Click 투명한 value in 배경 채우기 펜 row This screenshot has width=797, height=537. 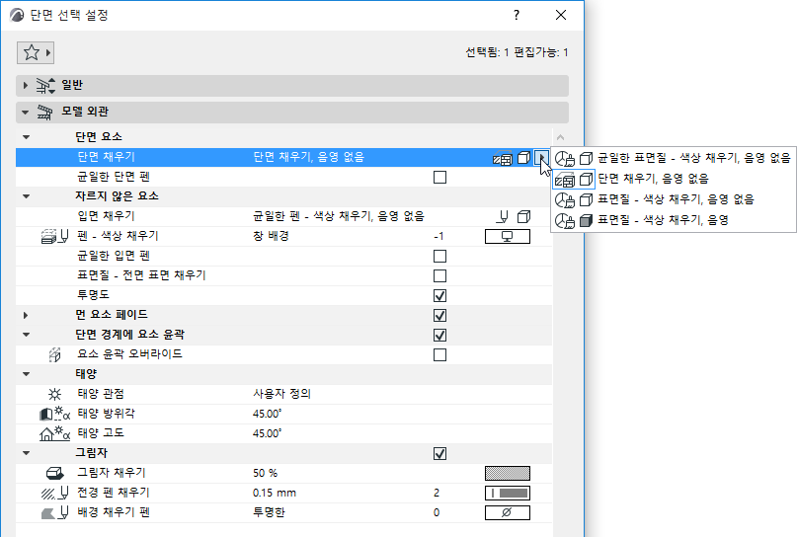click(269, 512)
